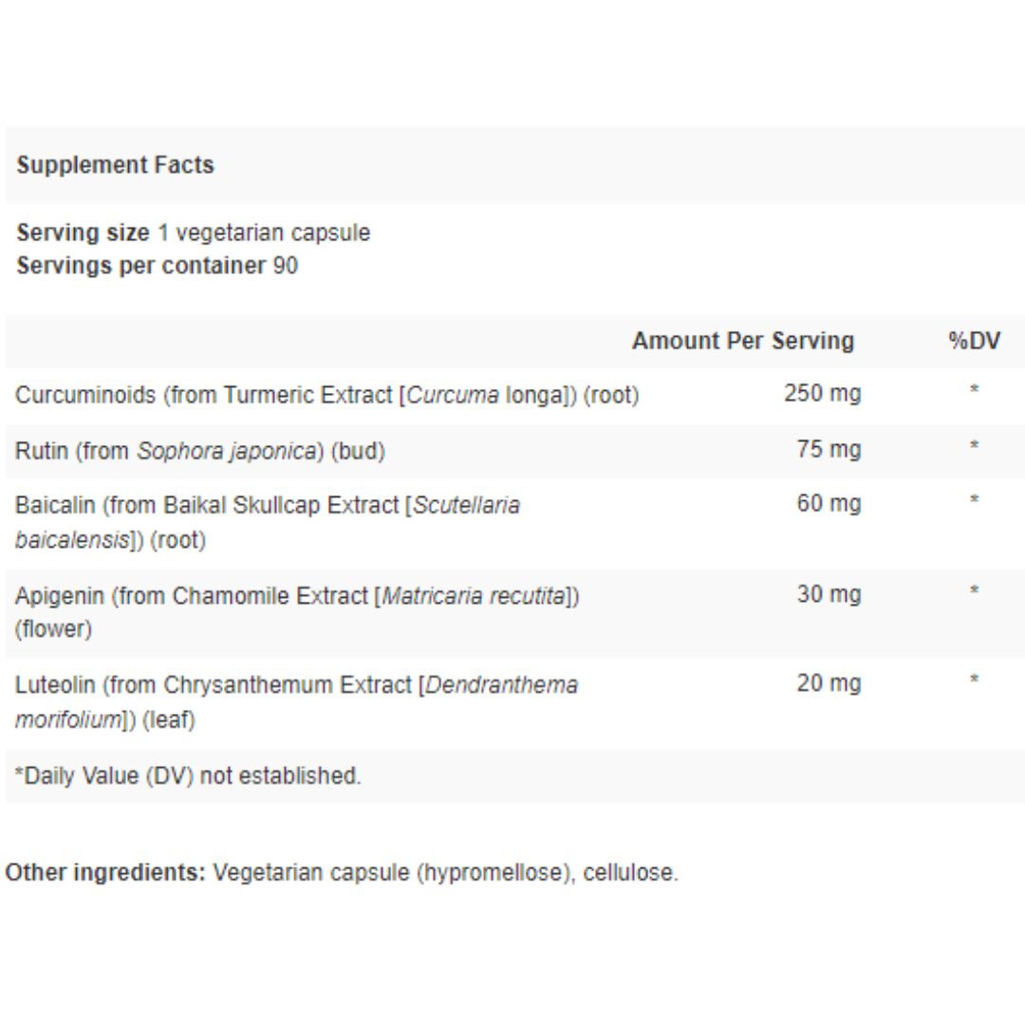Click the asterisk in the Curcuminoids row

tap(974, 390)
